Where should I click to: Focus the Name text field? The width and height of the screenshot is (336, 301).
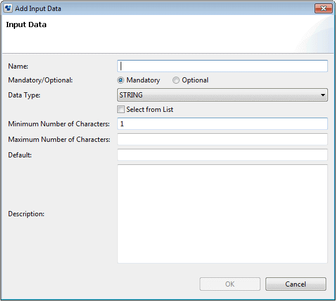222,66
